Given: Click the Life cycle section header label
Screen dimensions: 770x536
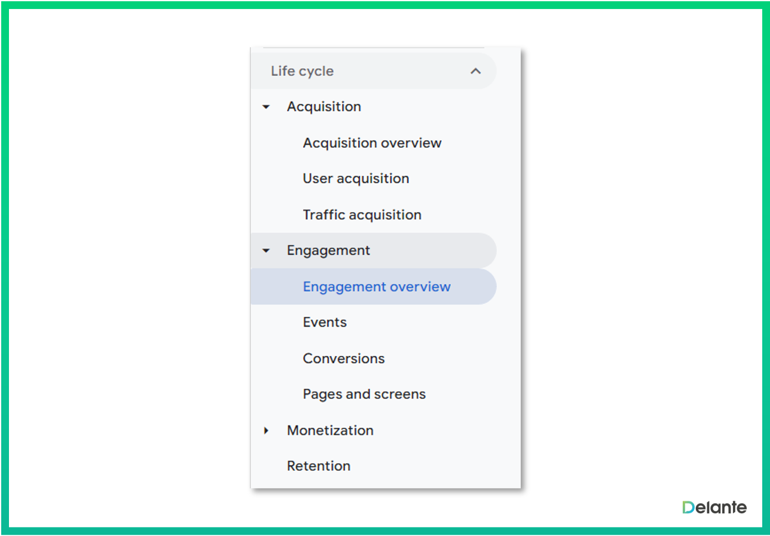Looking at the screenshot, I should pos(302,71).
